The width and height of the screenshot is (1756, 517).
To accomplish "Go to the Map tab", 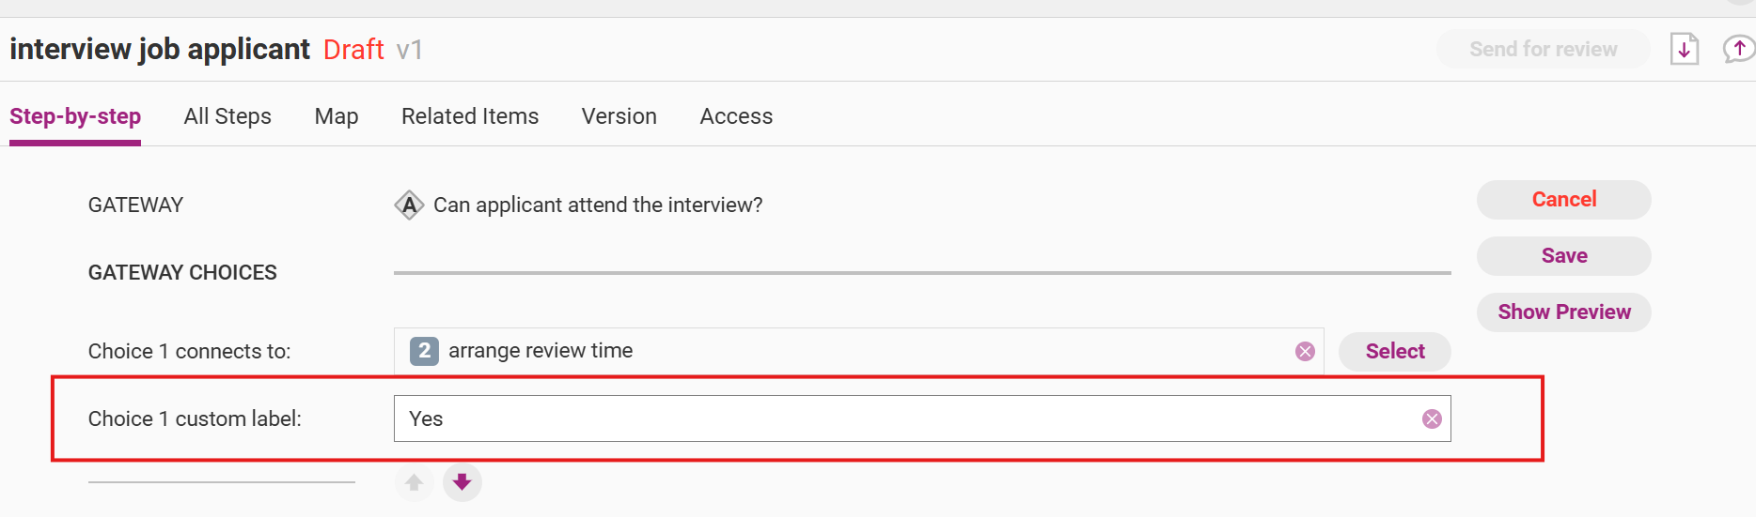I will click(337, 116).
